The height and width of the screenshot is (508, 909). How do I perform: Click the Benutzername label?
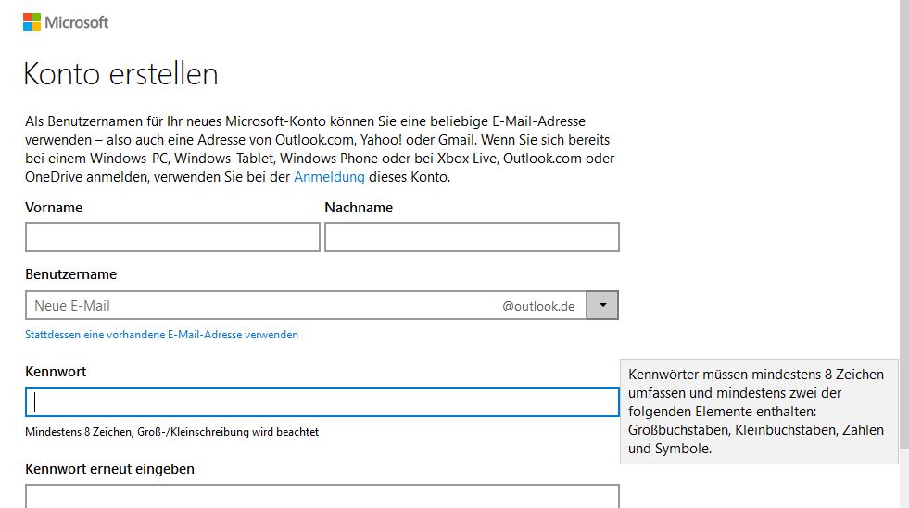pos(70,274)
